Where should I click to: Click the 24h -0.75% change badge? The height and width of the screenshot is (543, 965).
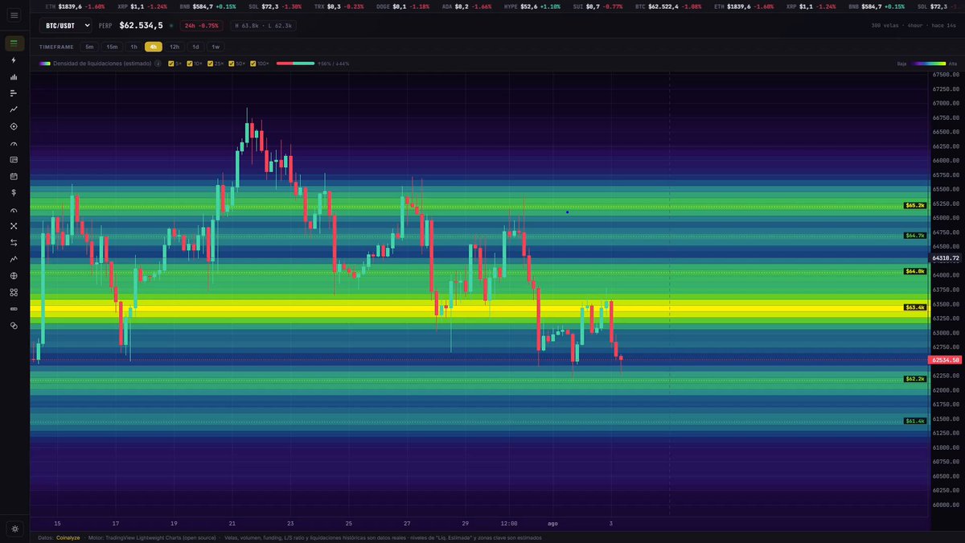[x=202, y=25]
